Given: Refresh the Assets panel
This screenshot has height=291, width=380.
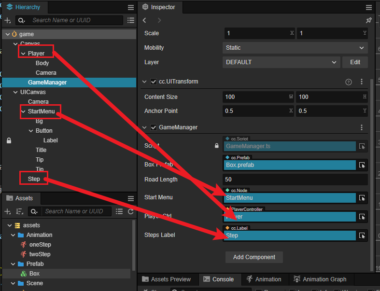Looking at the screenshot, I should tap(131, 211).
